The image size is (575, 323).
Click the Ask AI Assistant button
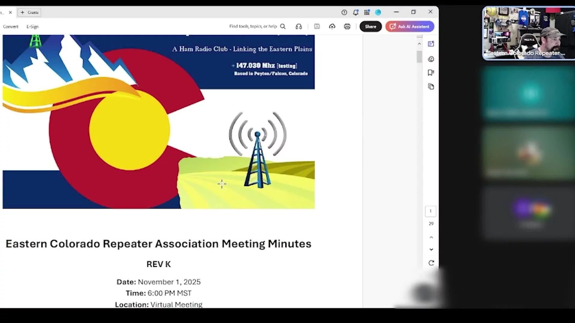point(410,27)
